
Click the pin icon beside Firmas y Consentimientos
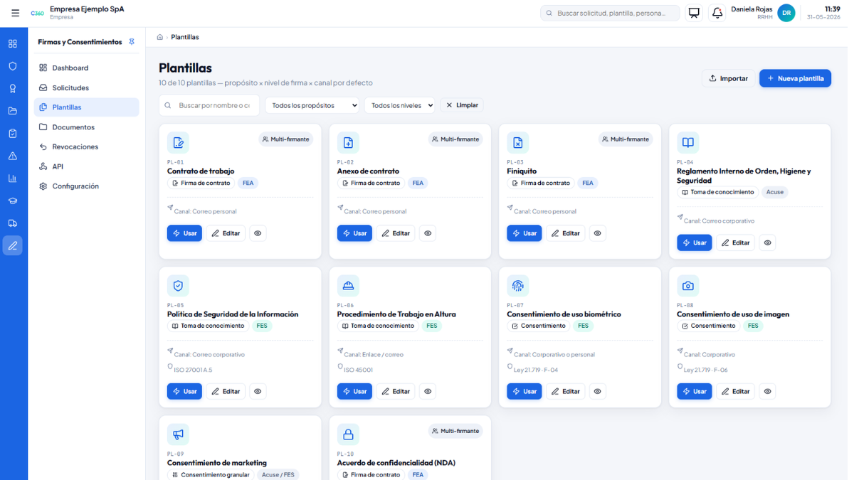pos(132,42)
